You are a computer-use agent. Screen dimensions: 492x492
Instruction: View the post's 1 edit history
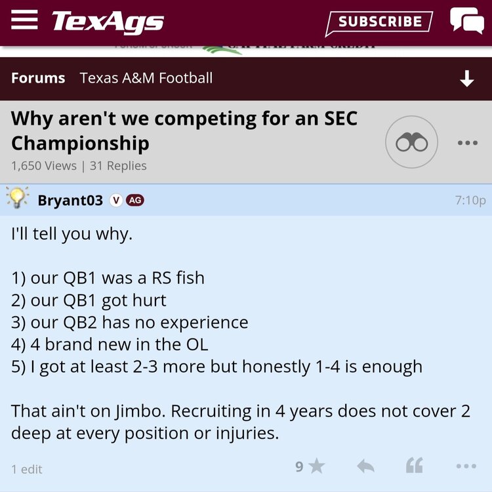(27, 469)
